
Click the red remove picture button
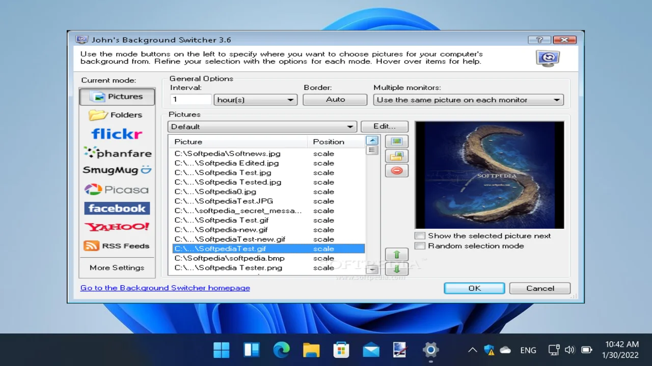pyautogui.click(x=397, y=171)
